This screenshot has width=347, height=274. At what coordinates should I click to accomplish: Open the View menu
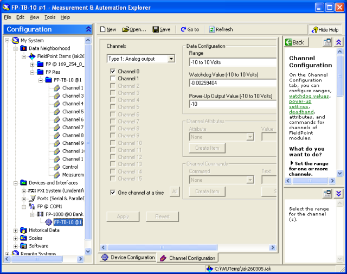[x=34, y=17]
